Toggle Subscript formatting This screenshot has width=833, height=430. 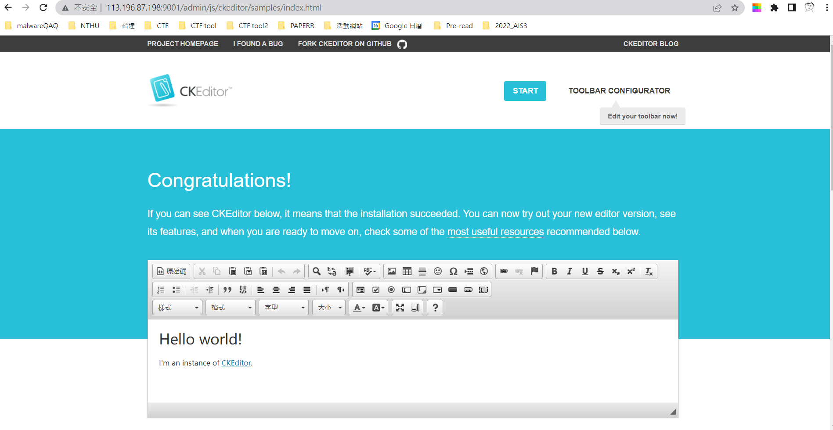[616, 272]
